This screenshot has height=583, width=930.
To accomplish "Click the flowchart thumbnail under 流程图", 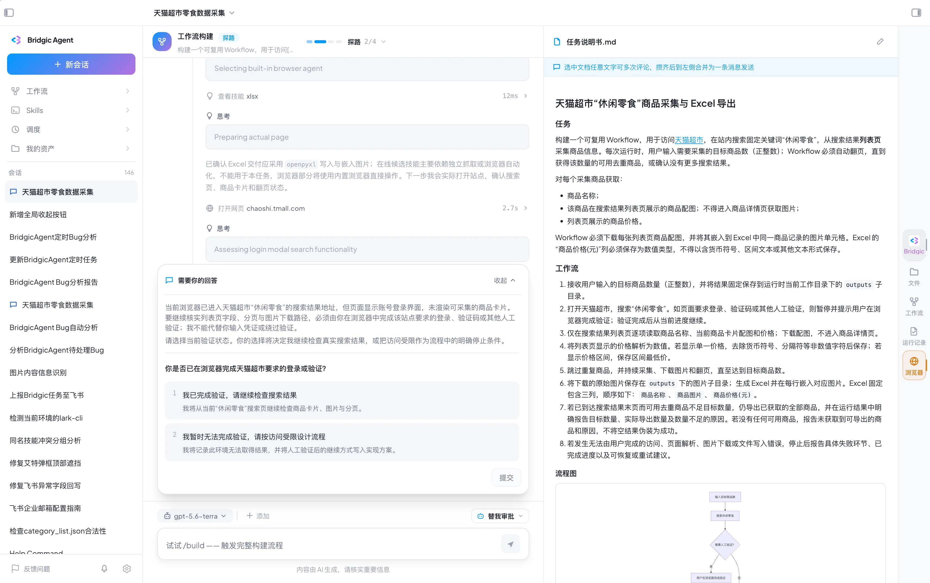I will [x=720, y=534].
